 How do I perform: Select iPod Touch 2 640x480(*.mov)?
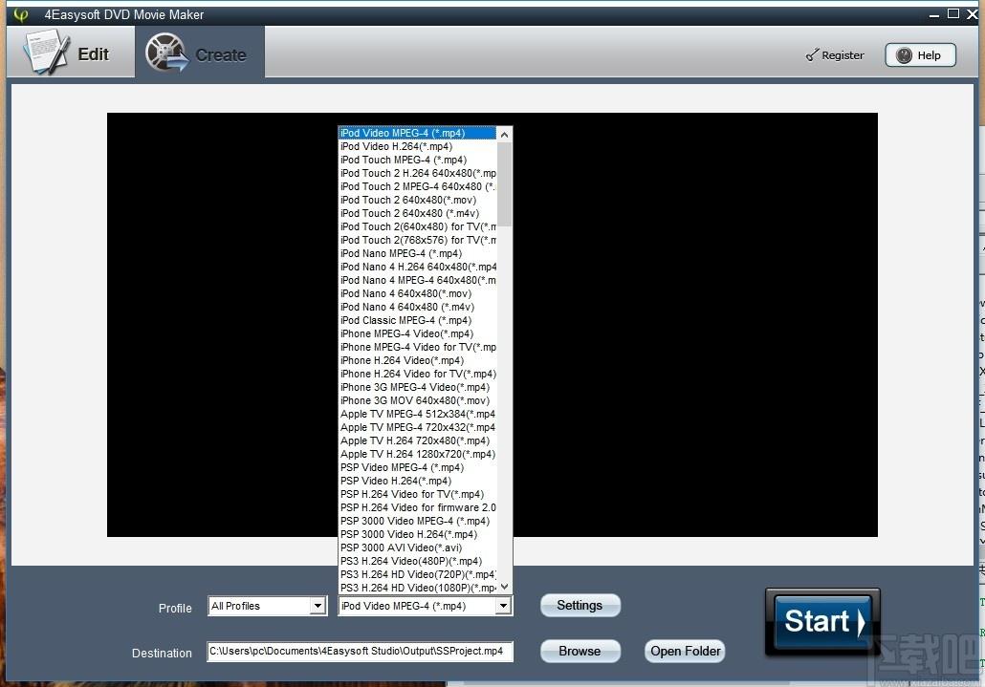point(418,200)
